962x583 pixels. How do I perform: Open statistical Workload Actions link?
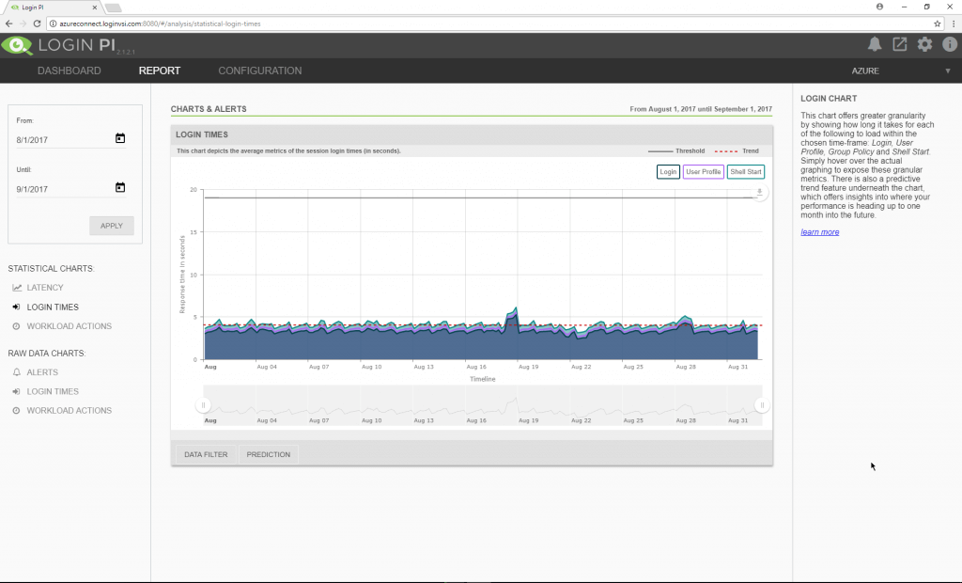70,326
